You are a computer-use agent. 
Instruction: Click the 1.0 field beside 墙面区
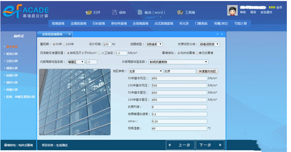(91, 62)
